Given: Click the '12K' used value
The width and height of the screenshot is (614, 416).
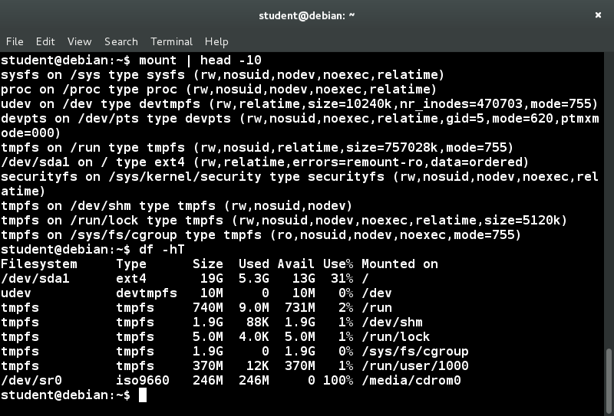Looking at the screenshot, I should point(258,366).
